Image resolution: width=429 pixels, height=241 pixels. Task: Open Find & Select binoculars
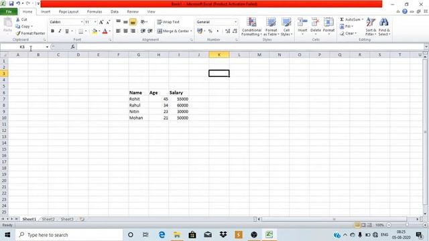tap(384, 27)
